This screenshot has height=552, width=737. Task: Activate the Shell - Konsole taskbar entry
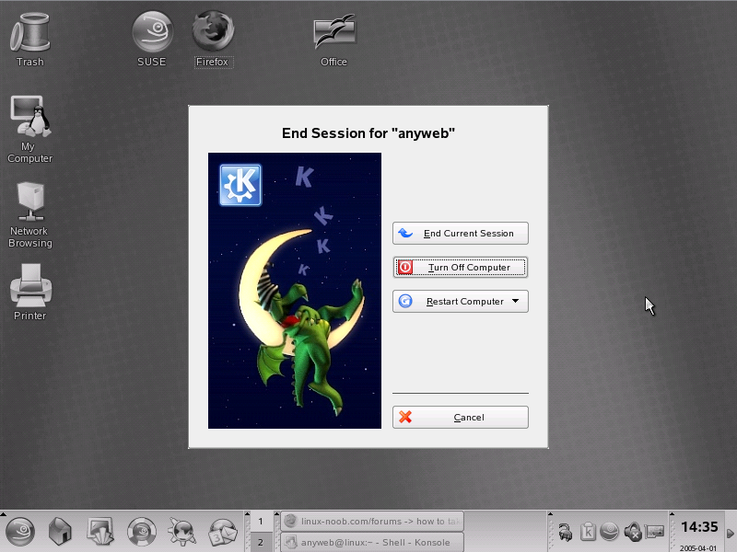372,542
